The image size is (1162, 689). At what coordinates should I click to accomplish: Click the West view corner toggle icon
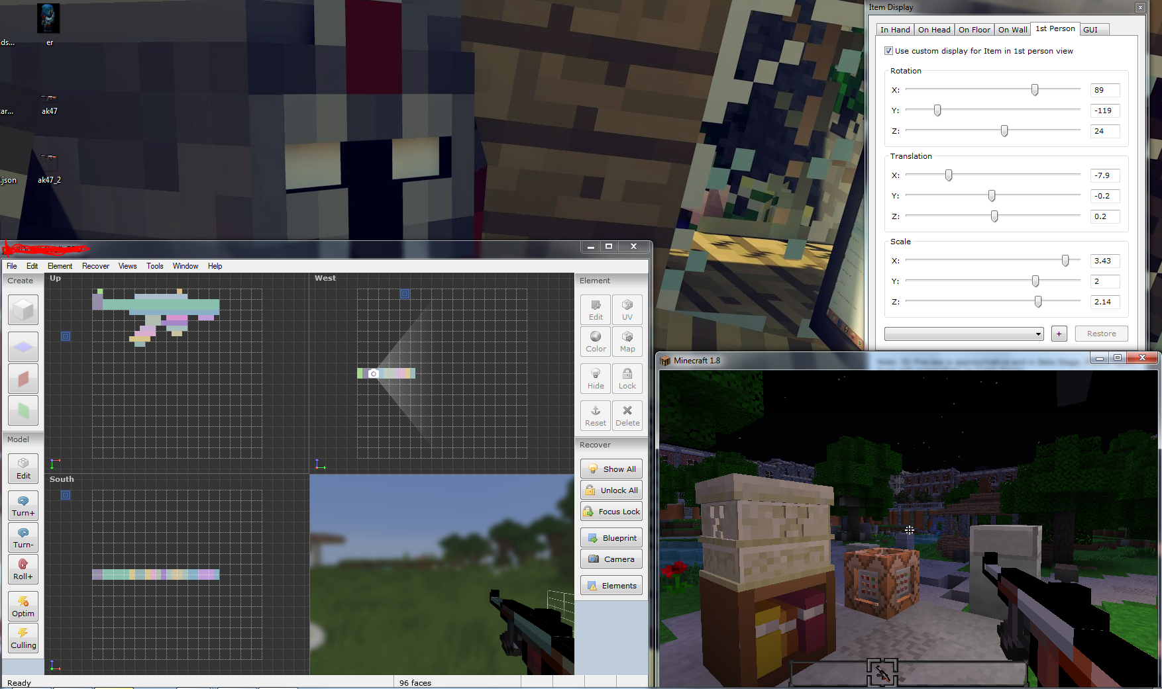[405, 294]
